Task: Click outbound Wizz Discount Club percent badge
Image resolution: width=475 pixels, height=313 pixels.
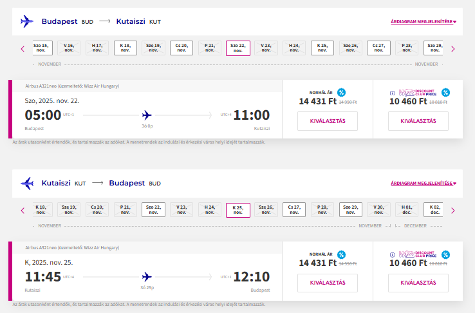Action: [x=445, y=92]
